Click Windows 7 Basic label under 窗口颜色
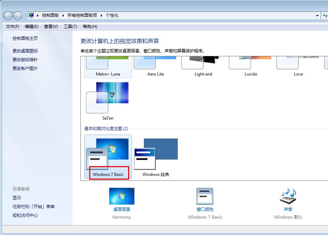Viewport: 328px width, 235px height. [205, 217]
